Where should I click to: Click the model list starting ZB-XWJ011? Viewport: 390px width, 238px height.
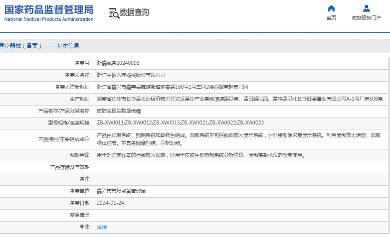pos(181,122)
